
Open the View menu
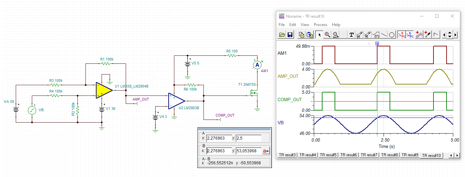[305, 25]
